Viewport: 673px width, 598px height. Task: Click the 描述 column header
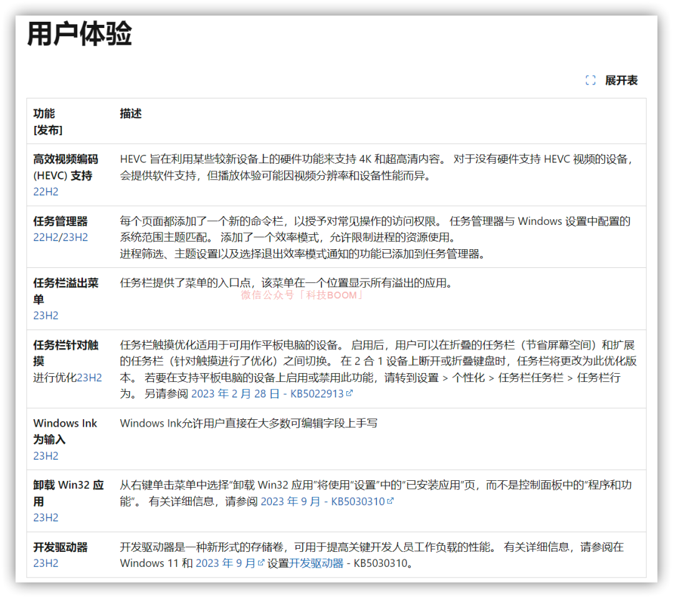tap(131, 113)
